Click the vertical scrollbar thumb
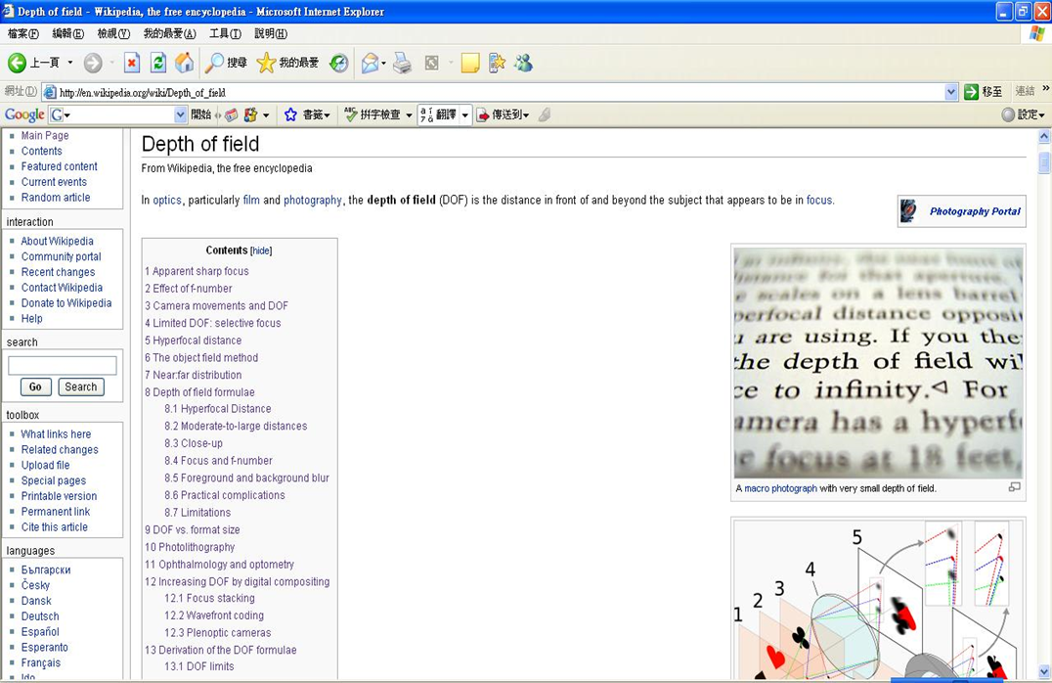1052x683 pixels. click(x=1044, y=162)
